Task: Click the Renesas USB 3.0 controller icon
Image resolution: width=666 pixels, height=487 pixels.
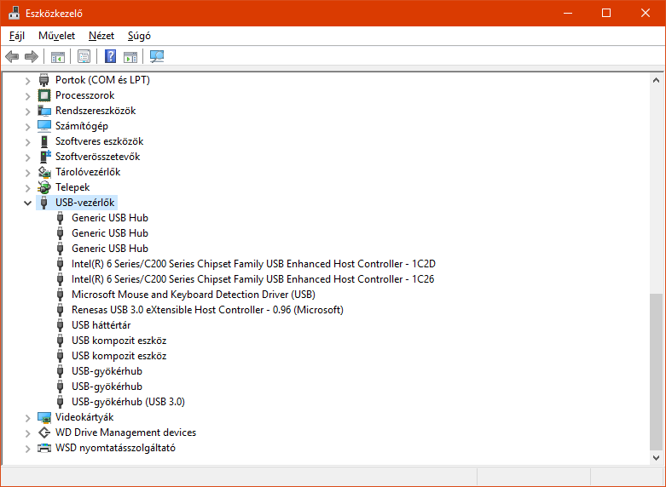Action: coord(61,310)
